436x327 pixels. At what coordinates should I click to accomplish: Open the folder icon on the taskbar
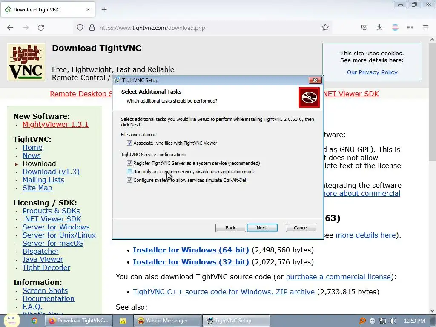tap(123, 321)
